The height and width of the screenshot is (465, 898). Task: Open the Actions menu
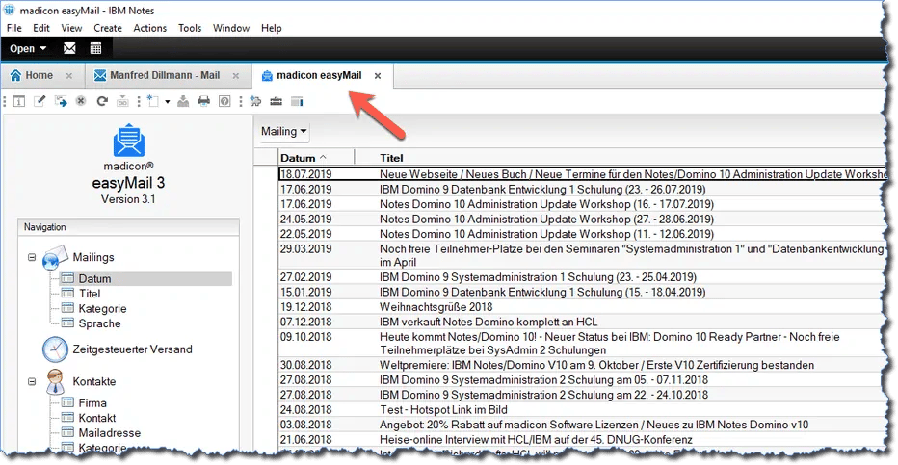[x=150, y=28]
